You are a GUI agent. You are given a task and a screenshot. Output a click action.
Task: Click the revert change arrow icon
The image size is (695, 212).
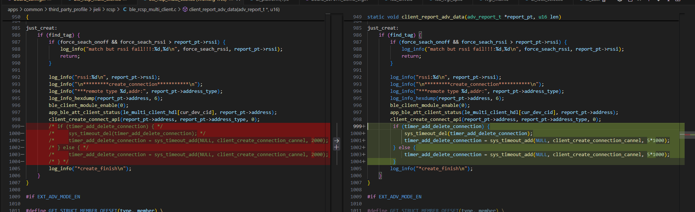[x=337, y=141]
